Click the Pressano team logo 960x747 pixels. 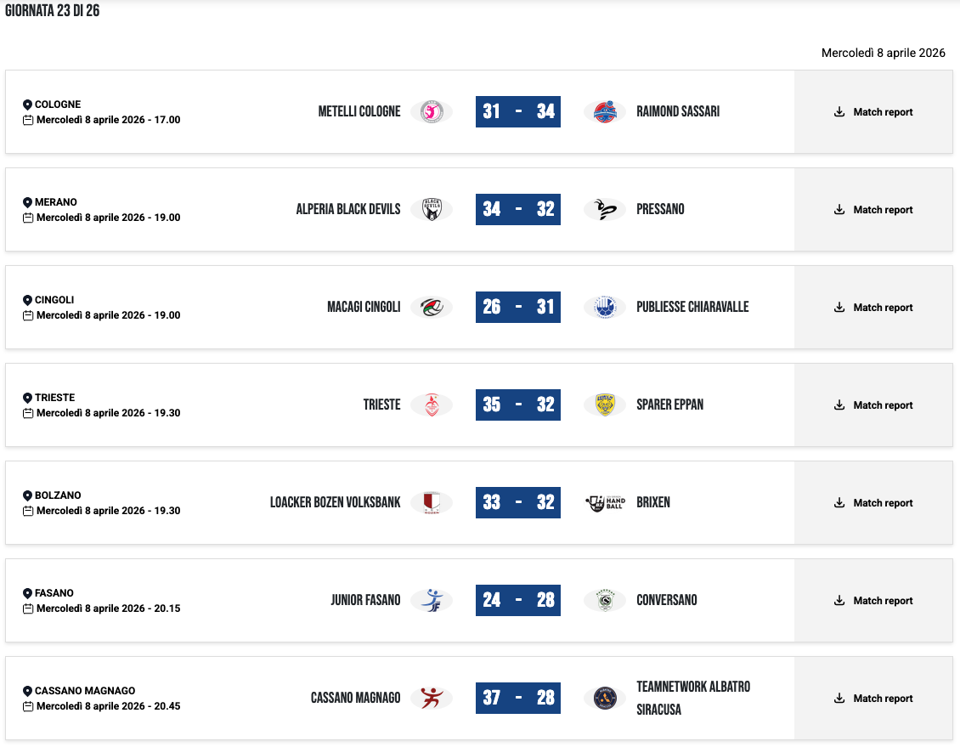tap(605, 209)
